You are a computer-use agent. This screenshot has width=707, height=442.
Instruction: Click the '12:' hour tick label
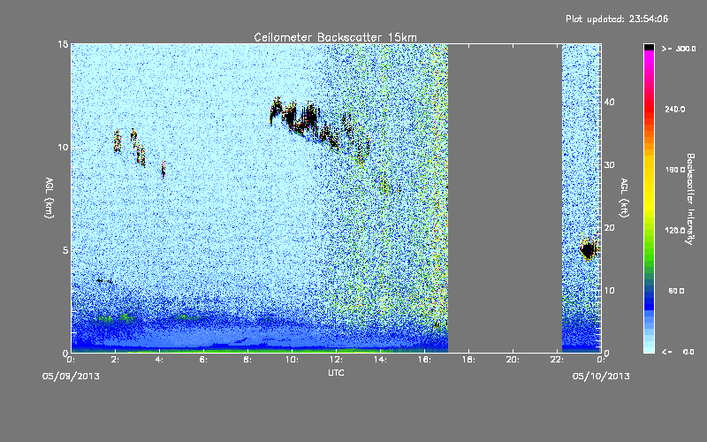pos(336,360)
